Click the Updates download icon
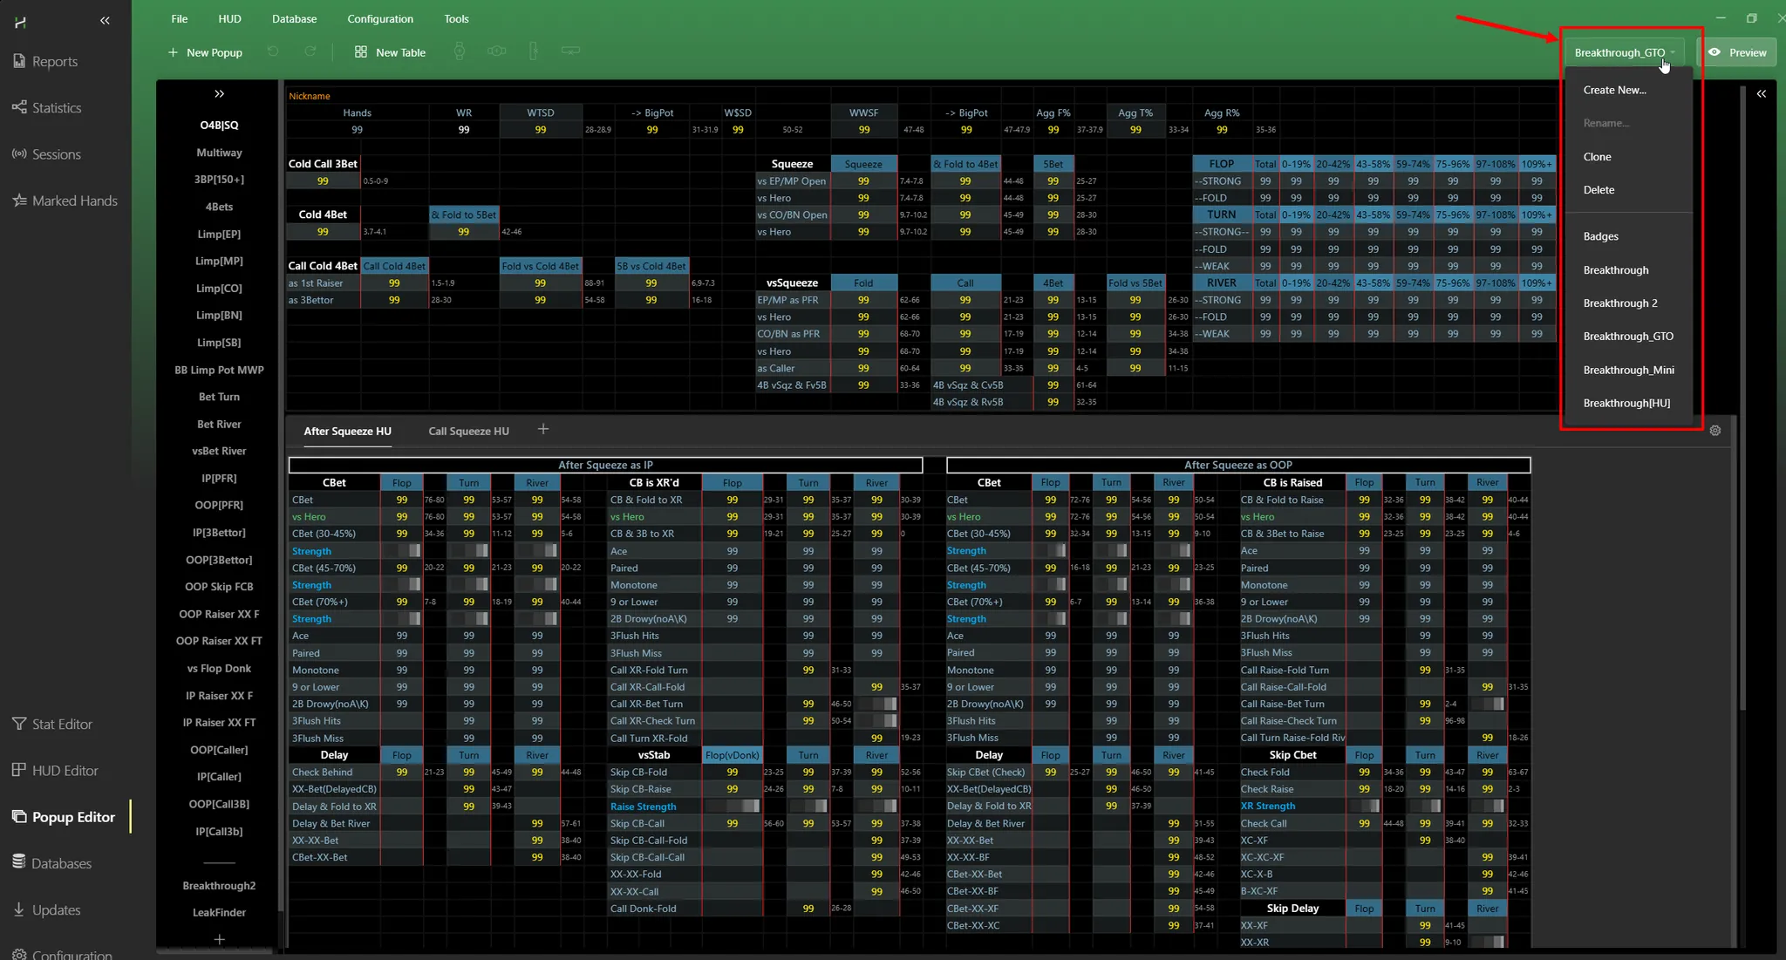The image size is (1786, 960). pos(19,909)
